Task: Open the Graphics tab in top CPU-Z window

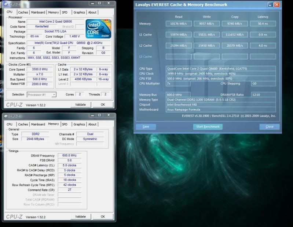Action: coord(79,12)
